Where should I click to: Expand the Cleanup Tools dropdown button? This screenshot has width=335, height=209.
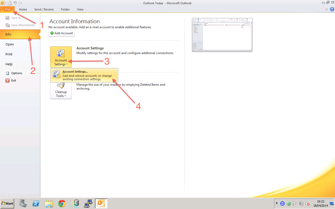61,91
